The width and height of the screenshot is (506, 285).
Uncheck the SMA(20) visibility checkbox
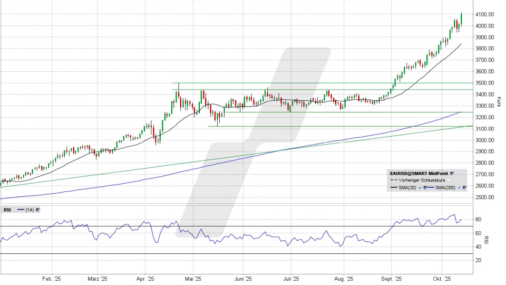(x=420, y=188)
